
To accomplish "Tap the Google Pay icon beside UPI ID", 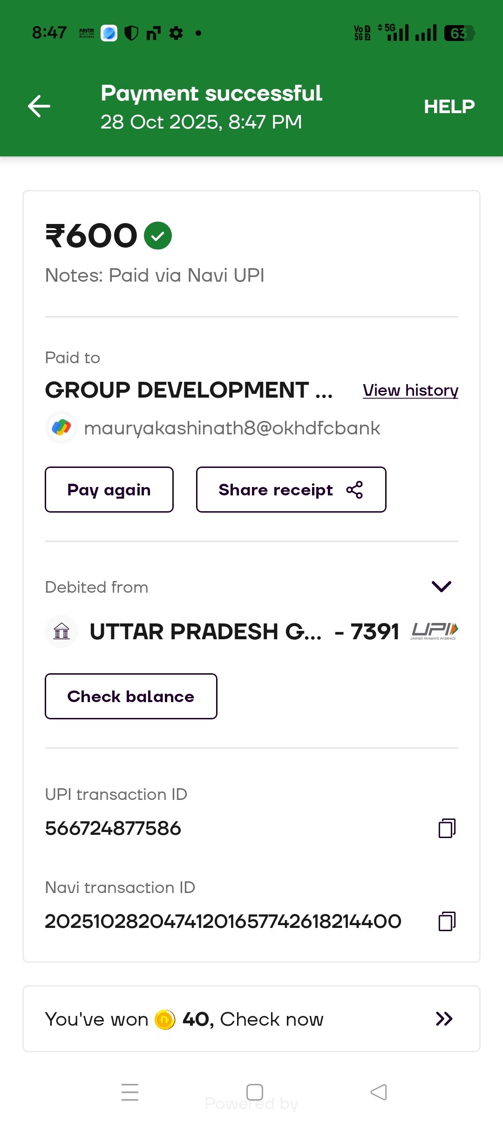I will click(x=61, y=427).
